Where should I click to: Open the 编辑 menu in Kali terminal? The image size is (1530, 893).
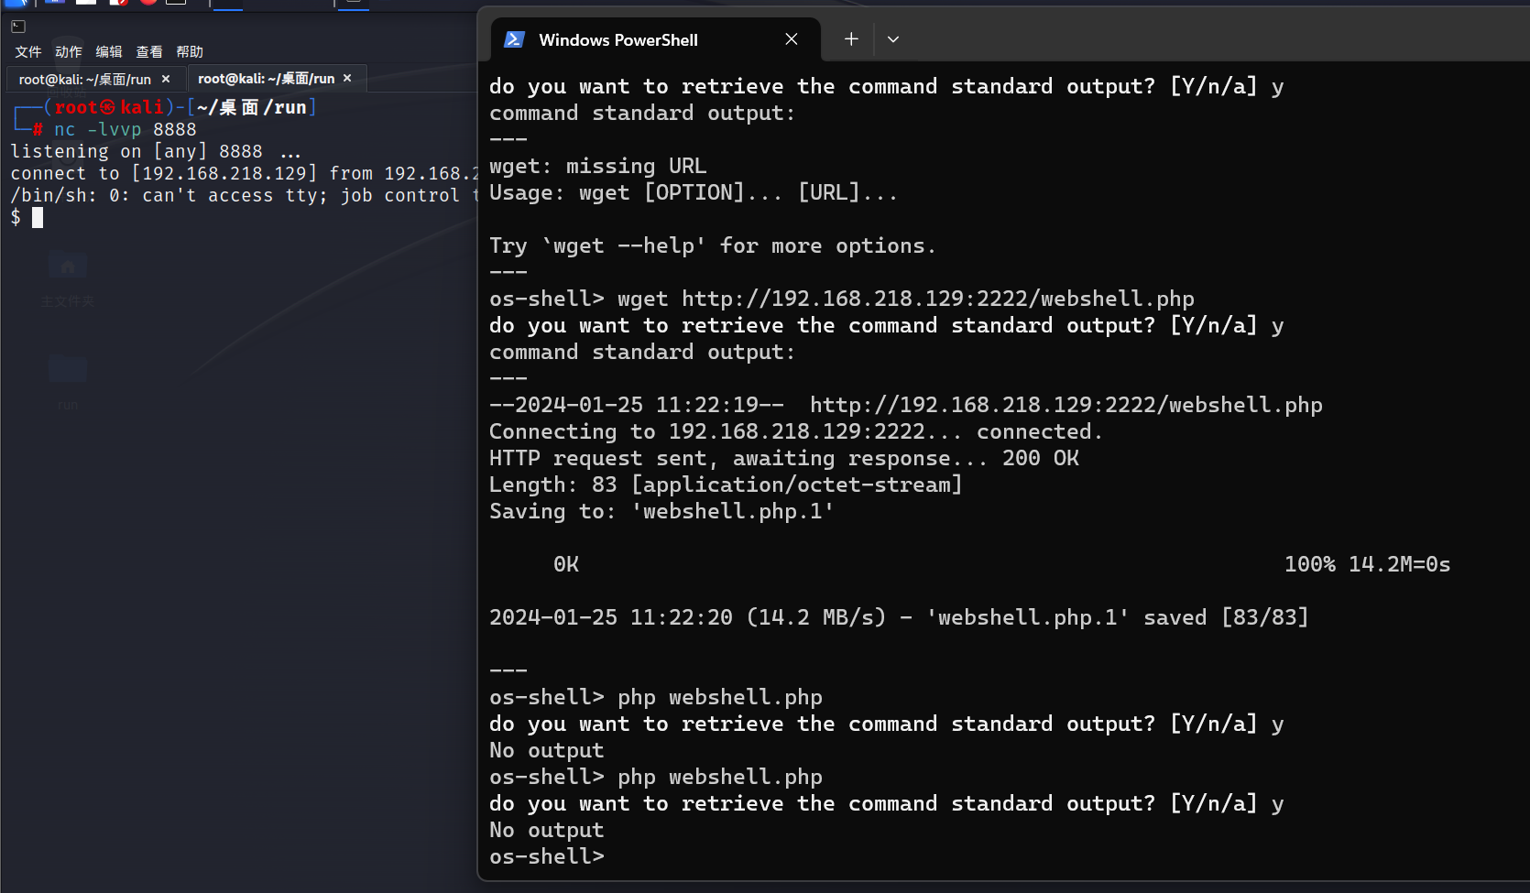pyautogui.click(x=109, y=52)
